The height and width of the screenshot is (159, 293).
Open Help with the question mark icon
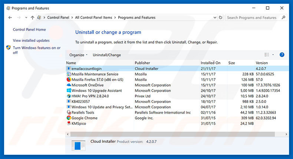tap(282, 55)
